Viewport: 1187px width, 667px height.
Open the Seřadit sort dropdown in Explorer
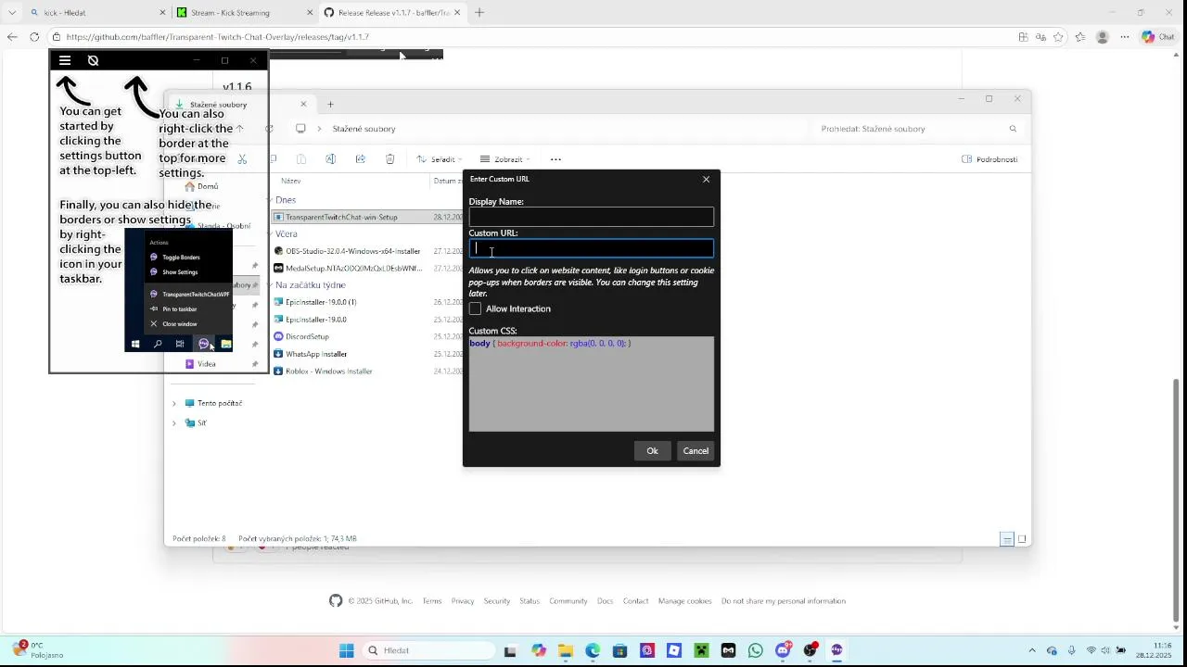pyautogui.click(x=440, y=159)
